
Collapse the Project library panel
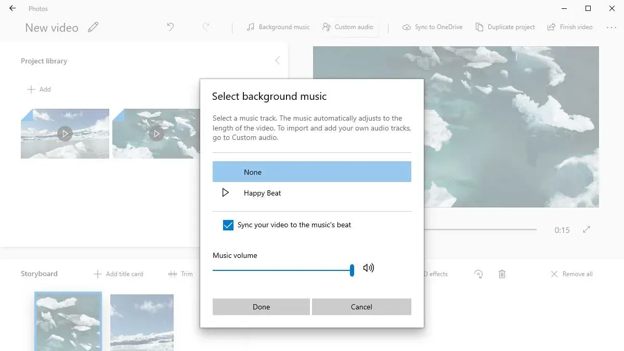click(x=277, y=61)
